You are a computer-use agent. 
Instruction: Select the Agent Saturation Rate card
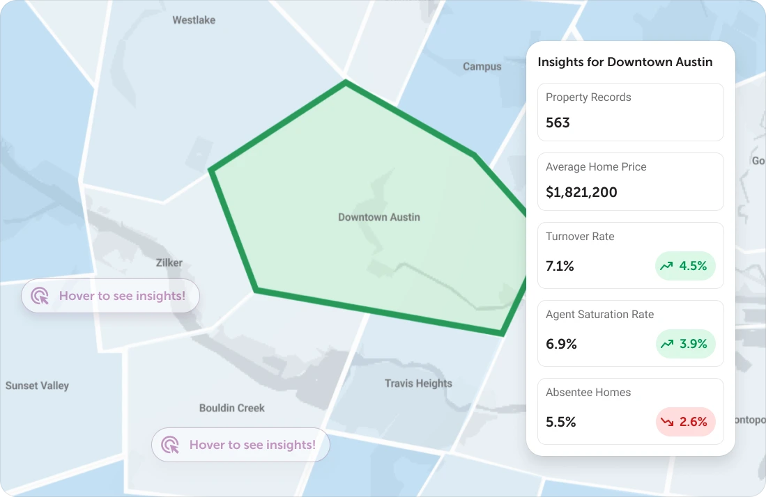(x=630, y=333)
